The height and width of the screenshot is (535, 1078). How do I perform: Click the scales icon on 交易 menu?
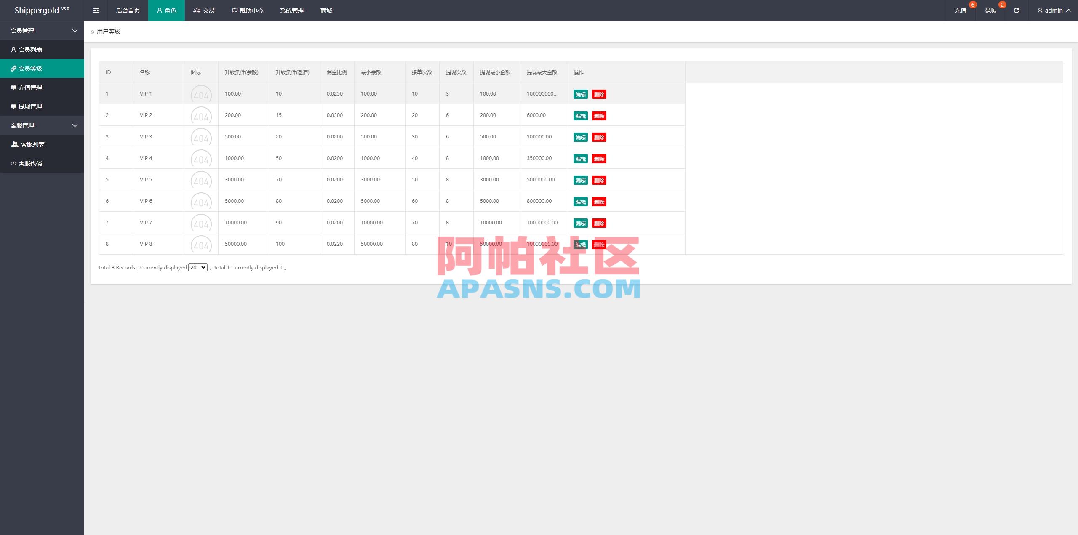[196, 10]
